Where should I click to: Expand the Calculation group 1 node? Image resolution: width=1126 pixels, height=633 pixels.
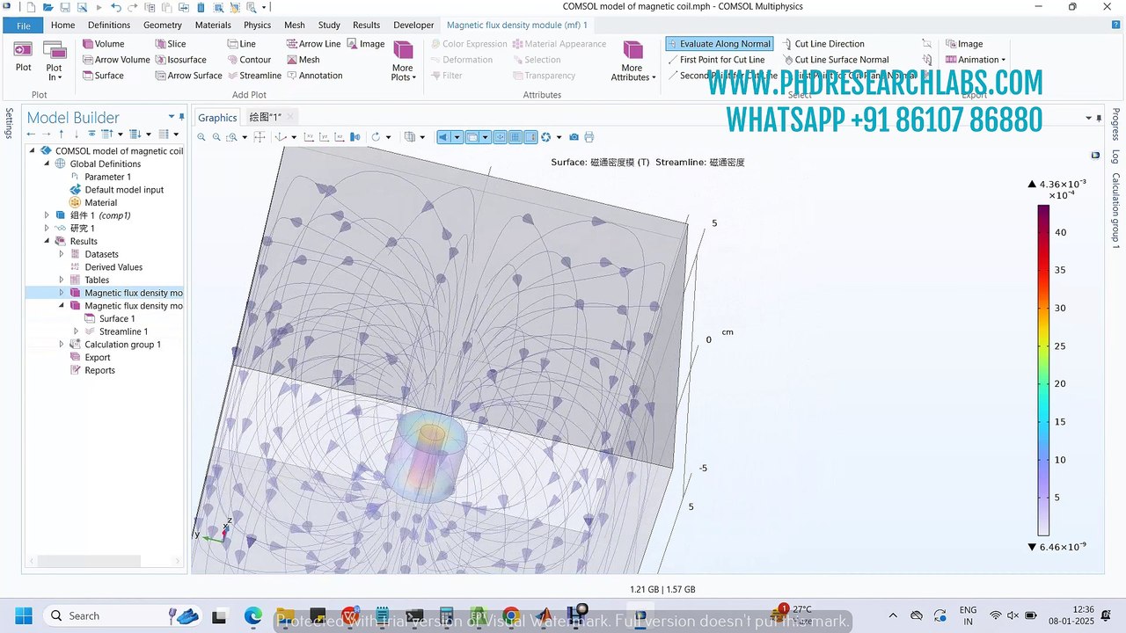62,345
